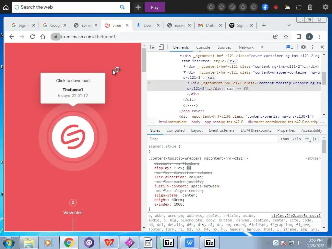The width and height of the screenshot is (332, 249).
Task: Toggle :hov element state panel
Action: click(x=285, y=139)
